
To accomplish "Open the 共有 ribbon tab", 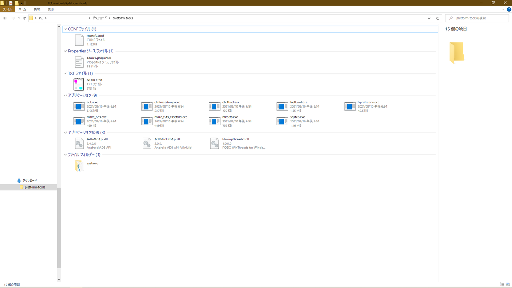I will (37, 9).
